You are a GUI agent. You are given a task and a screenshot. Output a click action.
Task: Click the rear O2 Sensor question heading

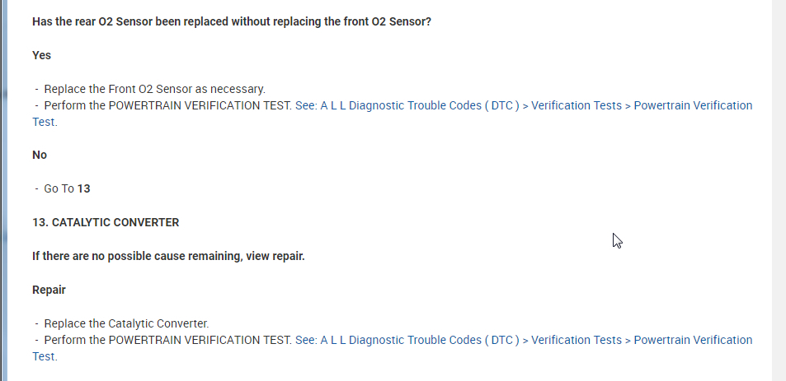231,21
